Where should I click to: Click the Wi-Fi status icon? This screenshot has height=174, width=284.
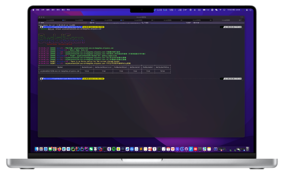tap(220, 10)
